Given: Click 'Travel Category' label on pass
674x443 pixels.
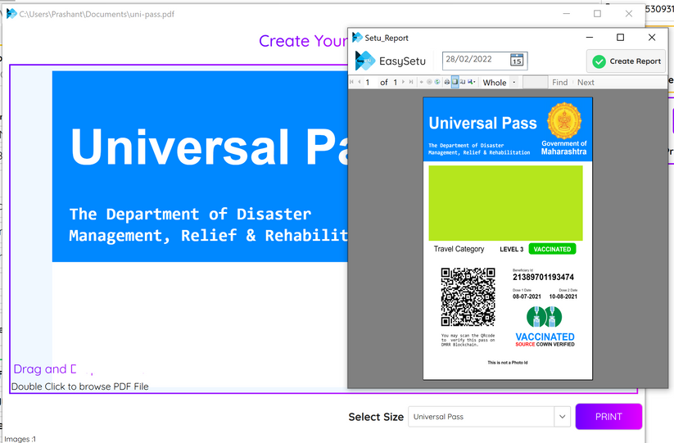Looking at the screenshot, I should pos(459,249).
